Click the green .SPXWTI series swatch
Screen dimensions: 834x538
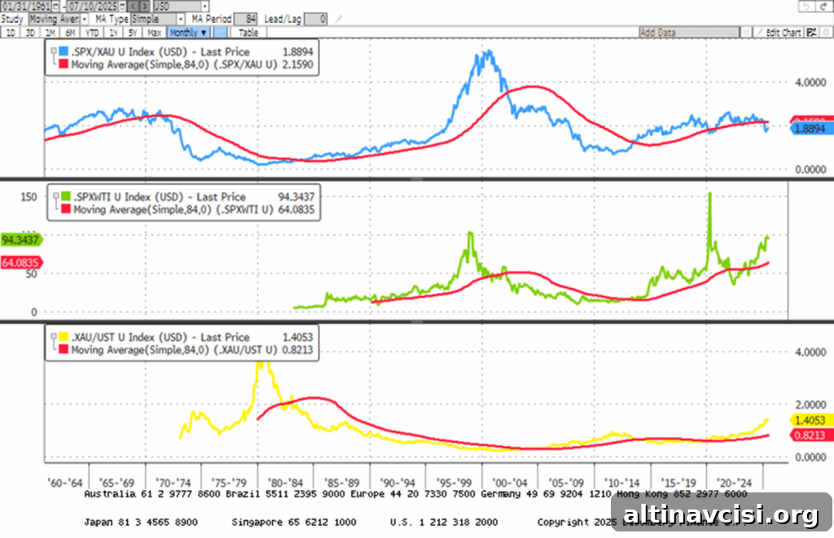66,197
